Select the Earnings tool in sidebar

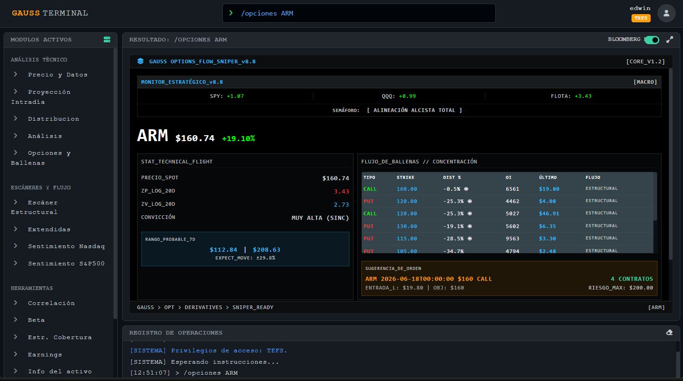tap(45, 355)
